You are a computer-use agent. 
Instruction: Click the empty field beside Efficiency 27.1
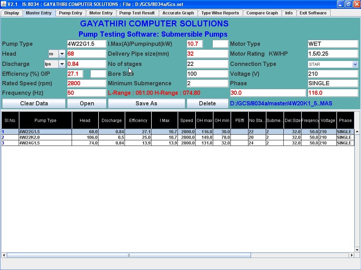(98, 74)
